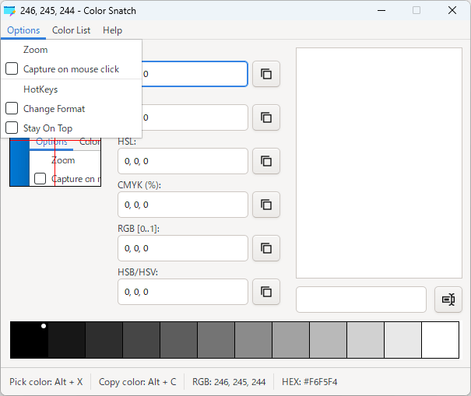The width and height of the screenshot is (471, 396).
Task: Click the large white color preview panel
Action: point(379,163)
